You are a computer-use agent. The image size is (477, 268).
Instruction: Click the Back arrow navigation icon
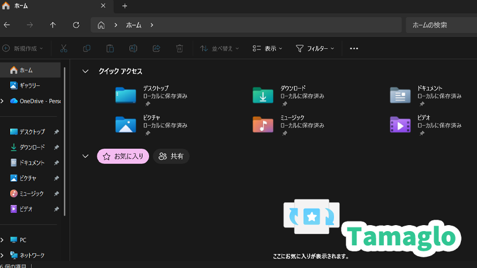[x=7, y=25]
